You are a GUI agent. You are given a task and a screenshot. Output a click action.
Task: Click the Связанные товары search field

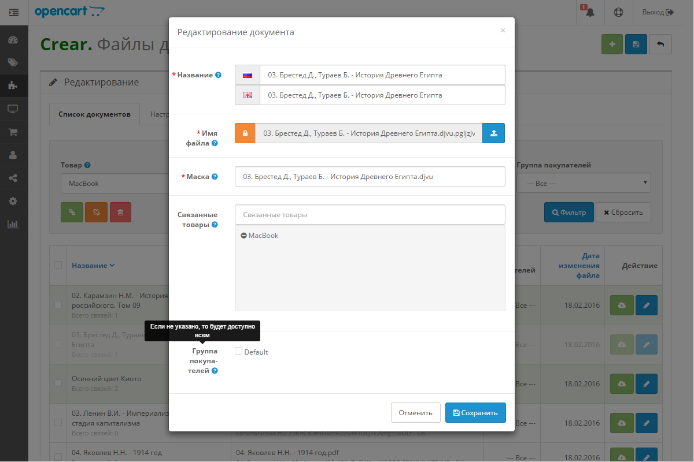click(370, 214)
